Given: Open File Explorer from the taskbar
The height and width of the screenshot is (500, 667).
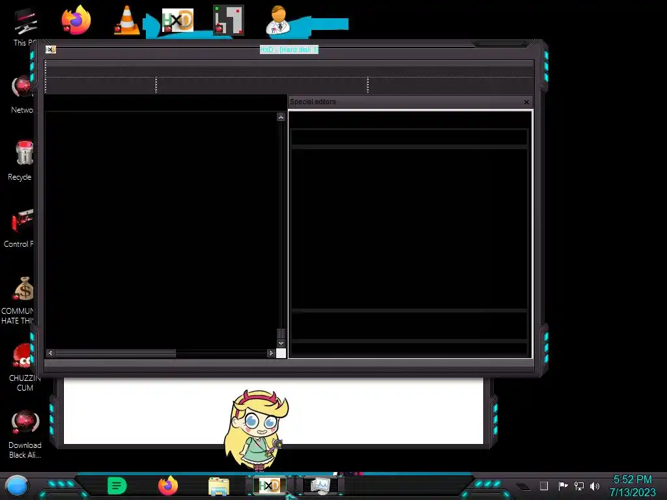Looking at the screenshot, I should pos(219,486).
